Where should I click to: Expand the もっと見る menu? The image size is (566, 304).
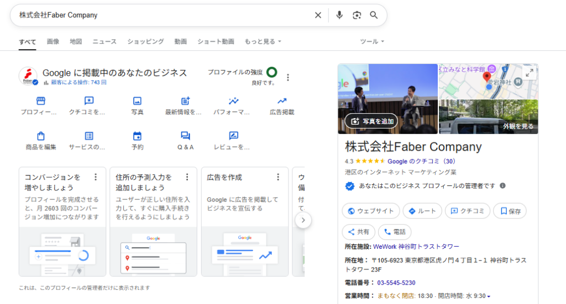pyautogui.click(x=263, y=41)
